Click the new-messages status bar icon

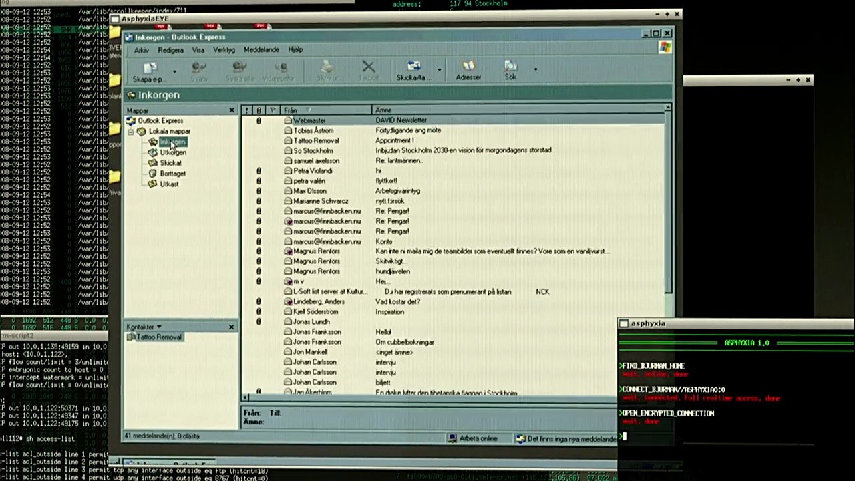521,439
